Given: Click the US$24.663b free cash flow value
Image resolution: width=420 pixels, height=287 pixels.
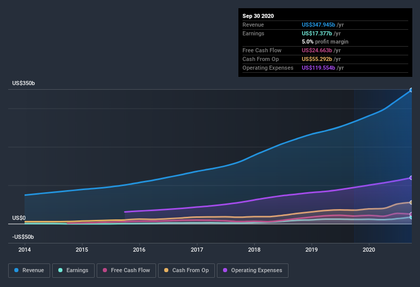Looking at the screenshot, I should click(x=317, y=50).
